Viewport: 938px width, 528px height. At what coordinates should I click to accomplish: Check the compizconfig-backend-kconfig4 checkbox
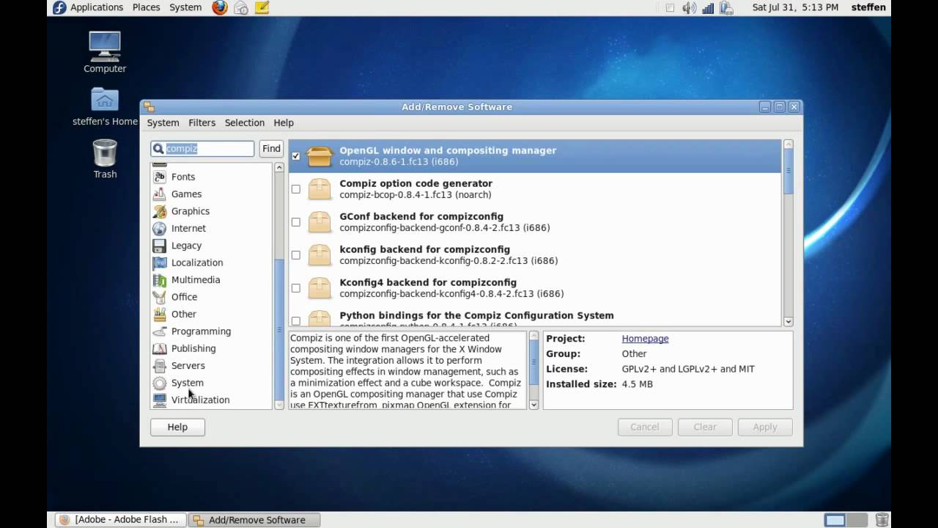point(296,288)
